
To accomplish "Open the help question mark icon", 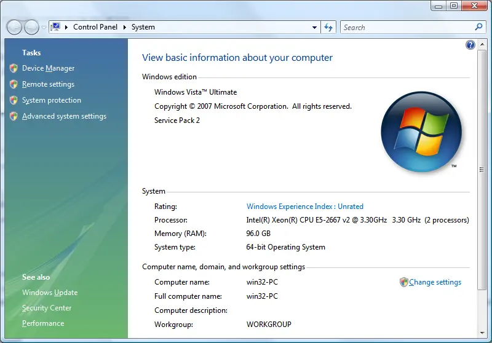I will pos(470,45).
